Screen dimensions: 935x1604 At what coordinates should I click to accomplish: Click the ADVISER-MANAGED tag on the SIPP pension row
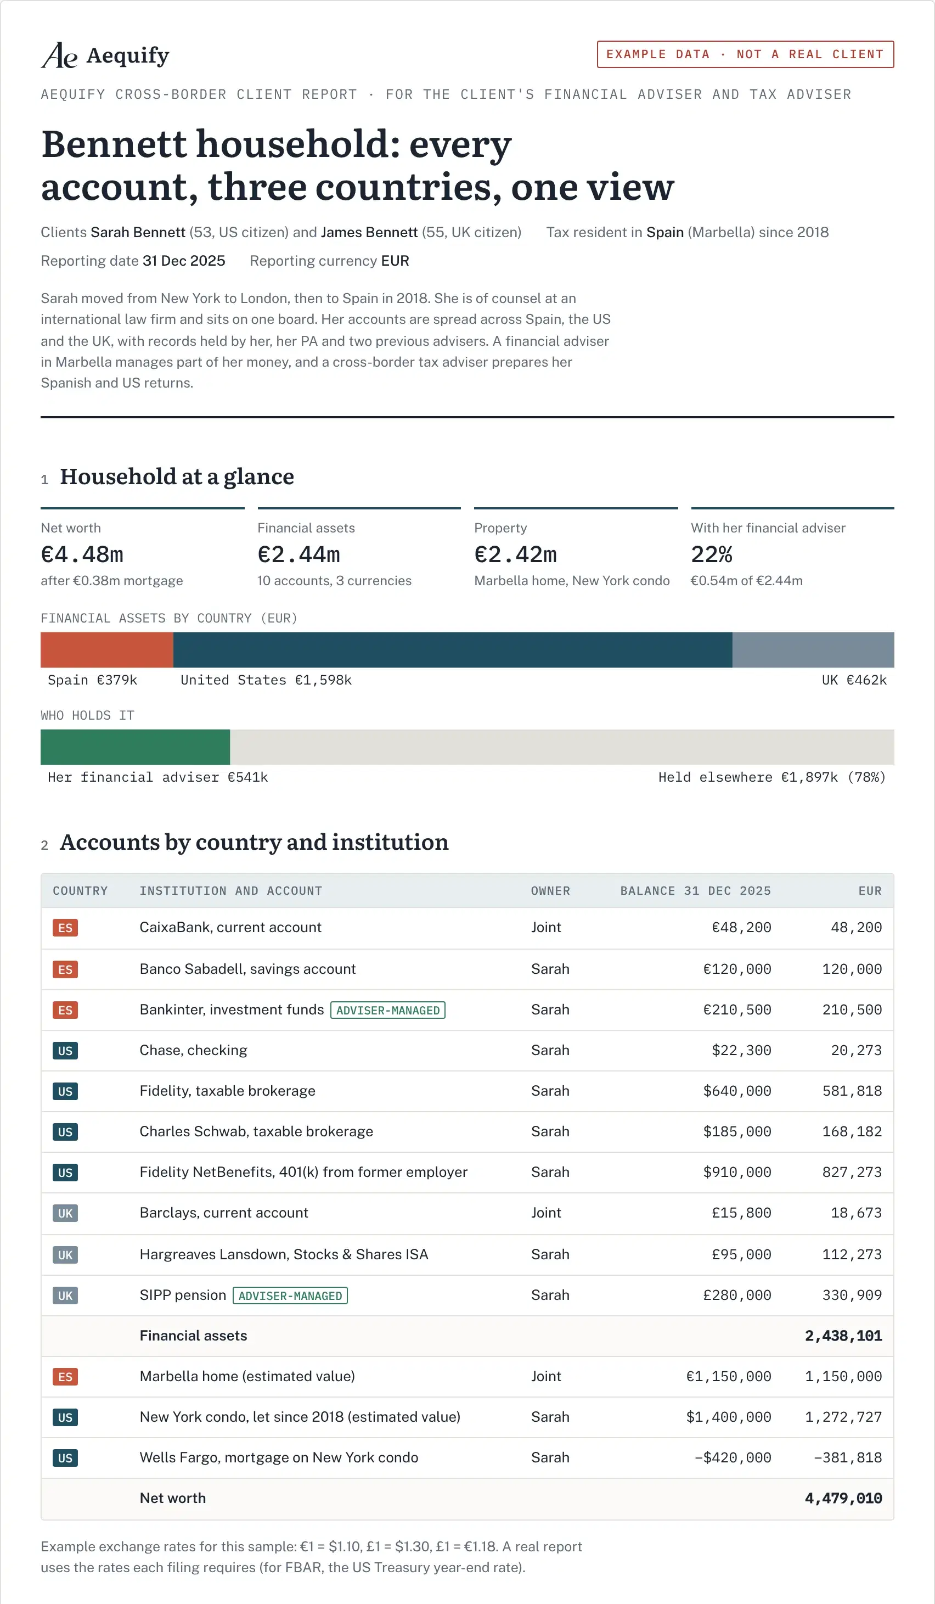click(x=290, y=1296)
